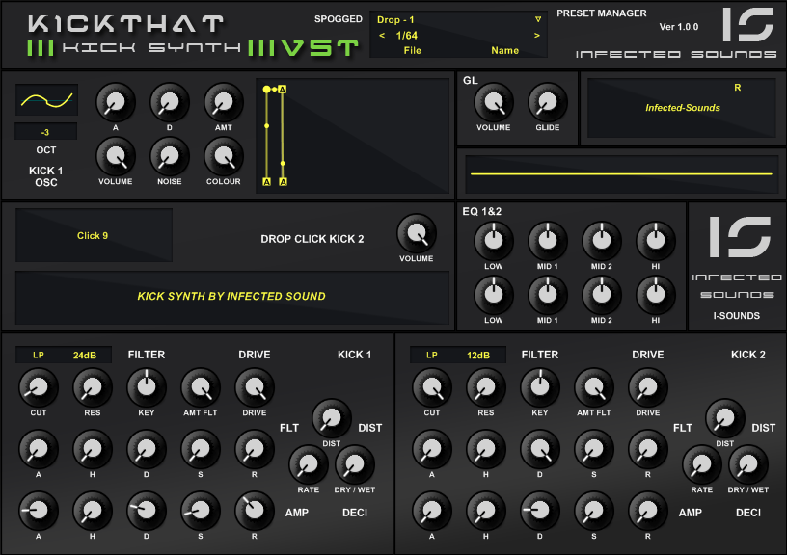Turn the Drop Click Kick 2 VOLUME knob
The width and height of the screenshot is (787, 555).
[416, 233]
